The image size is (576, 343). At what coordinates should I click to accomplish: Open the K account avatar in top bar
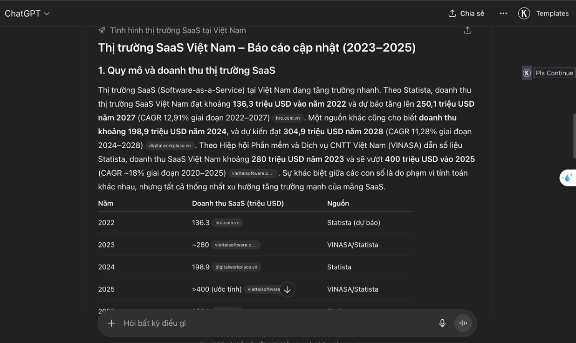[524, 13]
